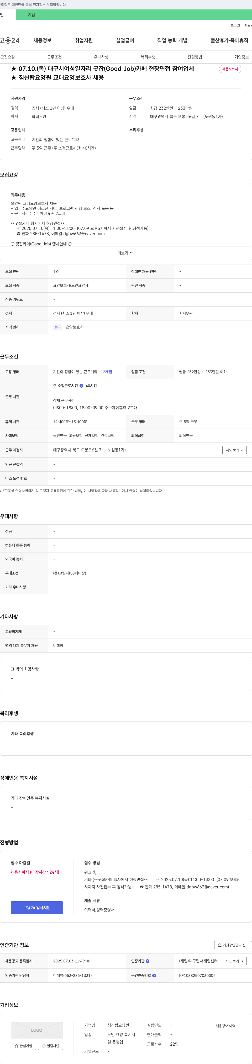Open the 취업지원 main menu
This screenshot has width=252, height=1064.
pyautogui.click(x=84, y=40)
